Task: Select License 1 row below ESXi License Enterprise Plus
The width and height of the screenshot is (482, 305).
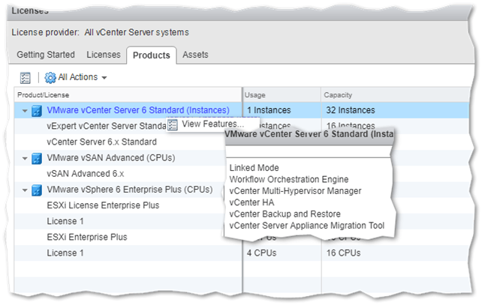Action: click(65, 221)
